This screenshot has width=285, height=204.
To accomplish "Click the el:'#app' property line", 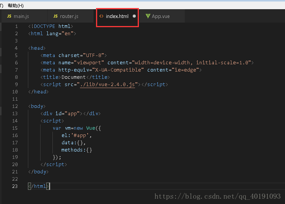I will pyautogui.click(x=77, y=135).
